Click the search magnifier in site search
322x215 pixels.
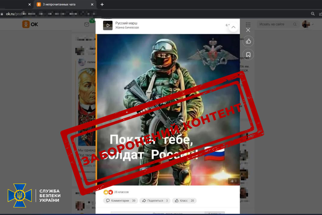(x=295, y=24)
